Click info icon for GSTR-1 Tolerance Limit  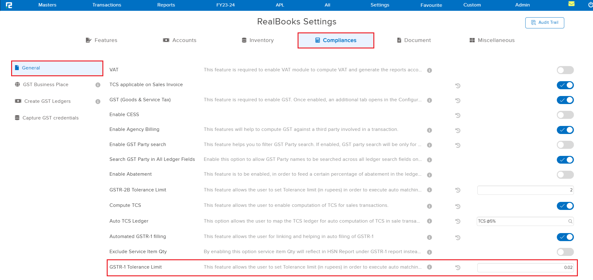pyautogui.click(x=429, y=267)
